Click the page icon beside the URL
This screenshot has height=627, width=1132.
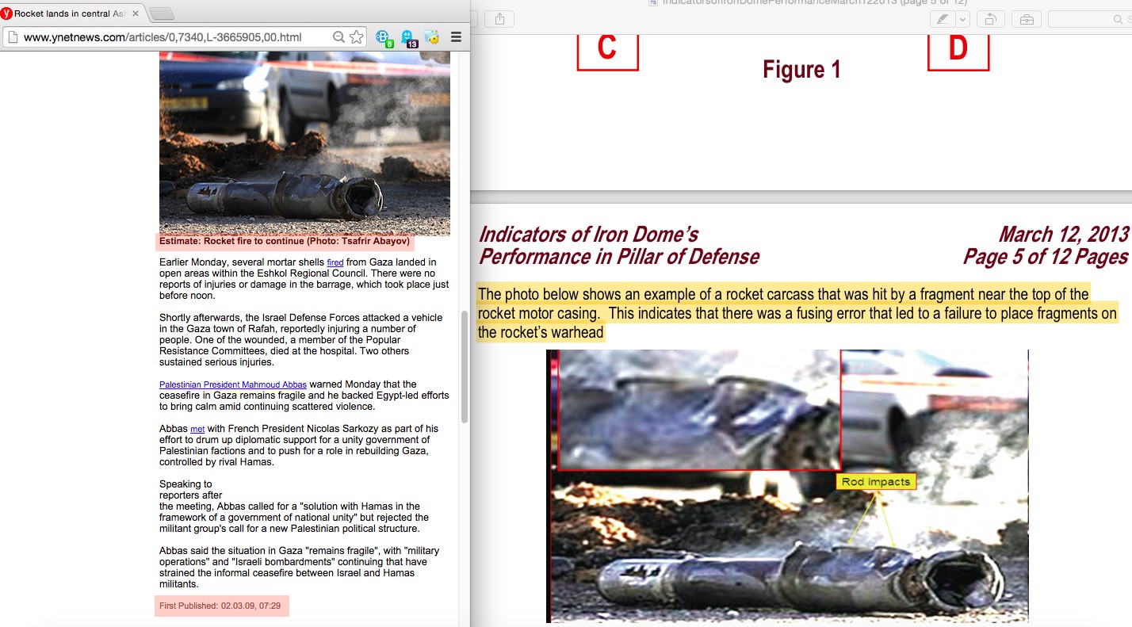[x=13, y=36]
